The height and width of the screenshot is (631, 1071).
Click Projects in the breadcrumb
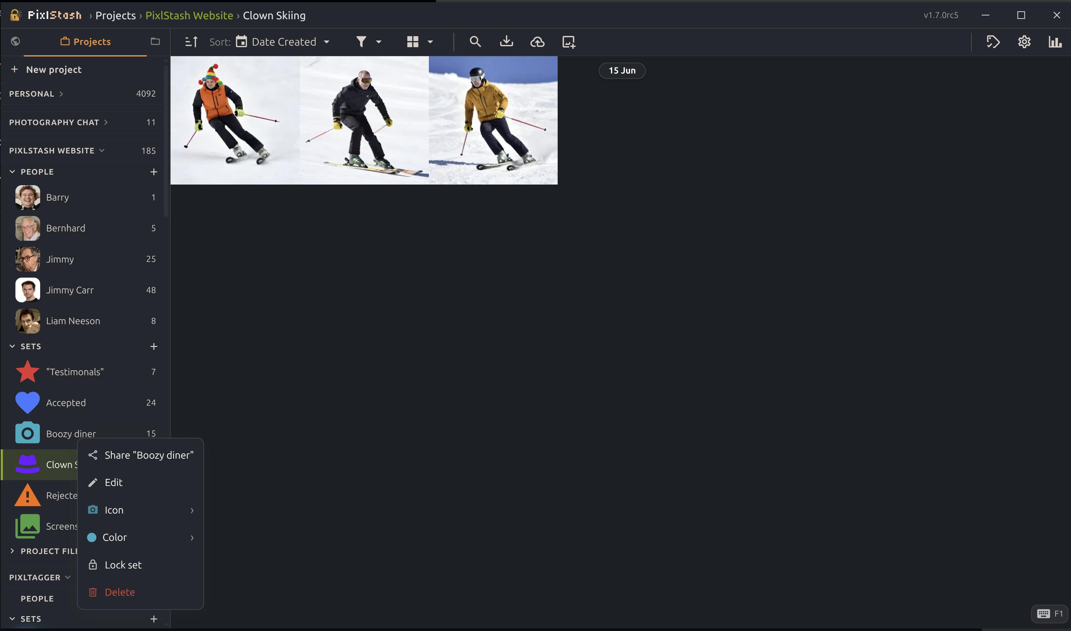(115, 15)
